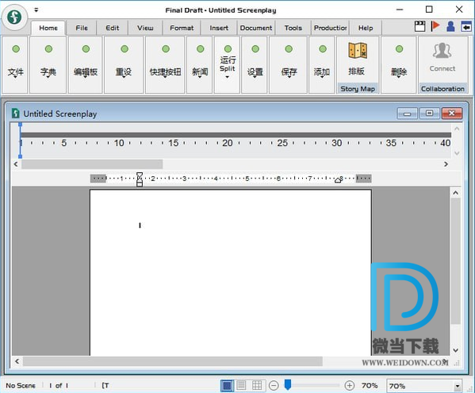Click the page horizontal scroll left arrow

tap(17, 361)
